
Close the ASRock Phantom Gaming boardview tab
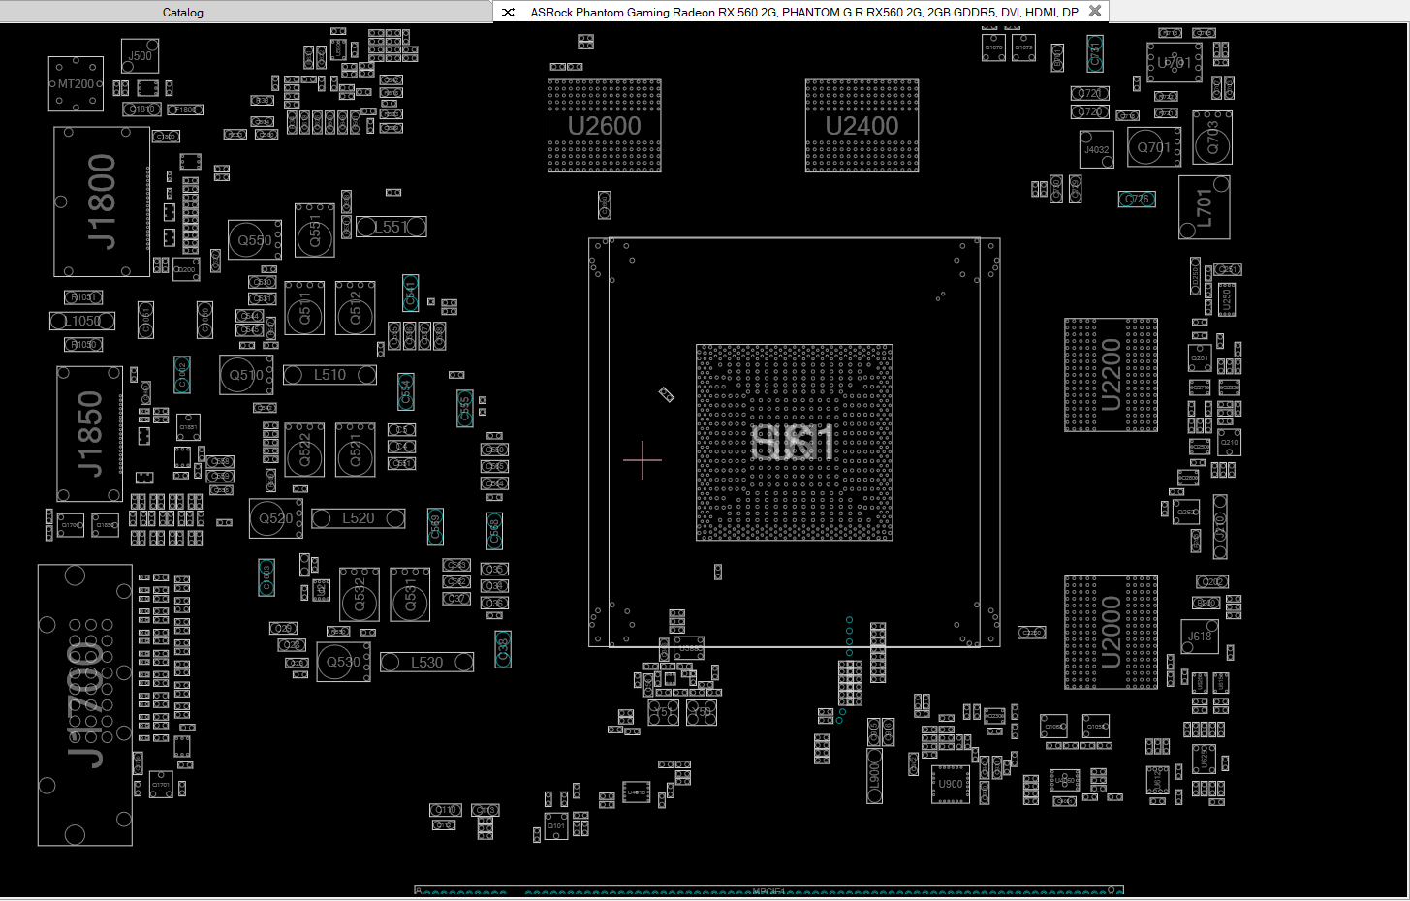point(1095,12)
